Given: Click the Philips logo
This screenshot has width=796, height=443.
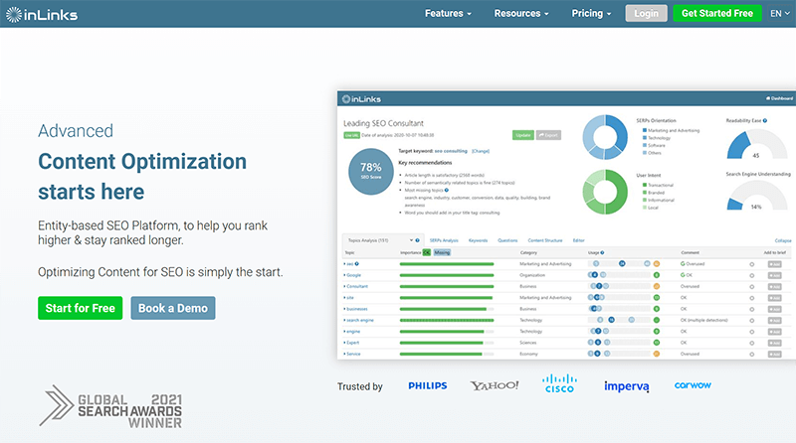Looking at the screenshot, I should pyautogui.click(x=428, y=385).
